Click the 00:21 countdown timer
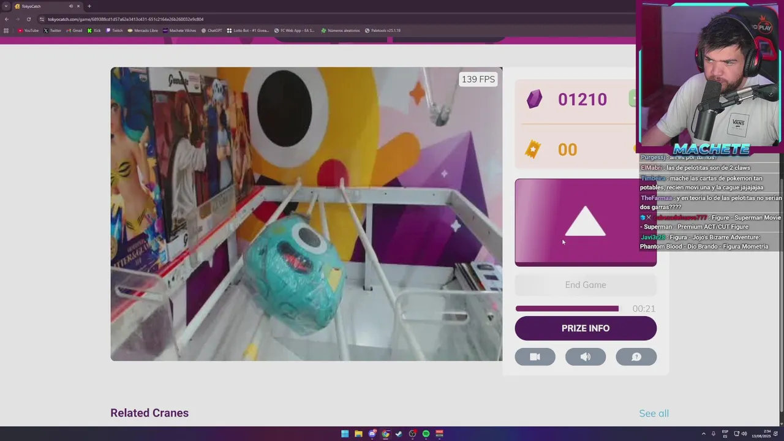This screenshot has width=784, height=441. tap(644, 309)
